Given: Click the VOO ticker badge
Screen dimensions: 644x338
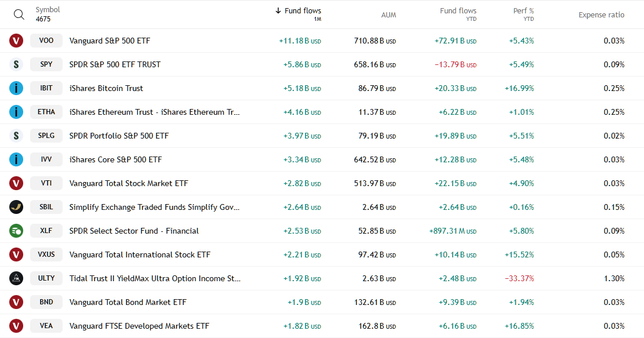Looking at the screenshot, I should tap(46, 41).
